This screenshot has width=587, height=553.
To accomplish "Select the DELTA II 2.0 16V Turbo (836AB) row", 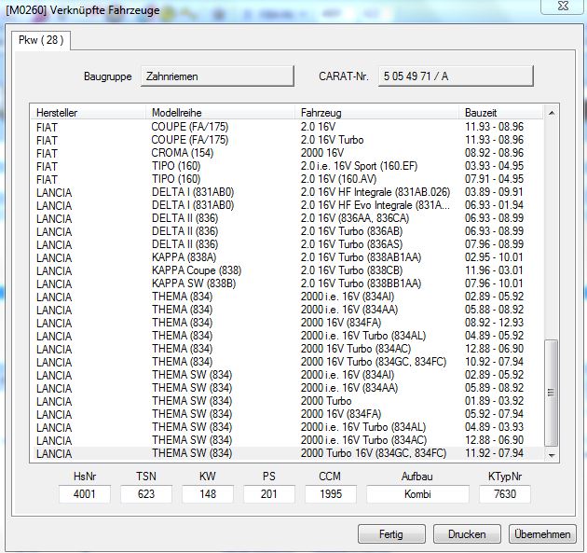I will pos(288,231).
